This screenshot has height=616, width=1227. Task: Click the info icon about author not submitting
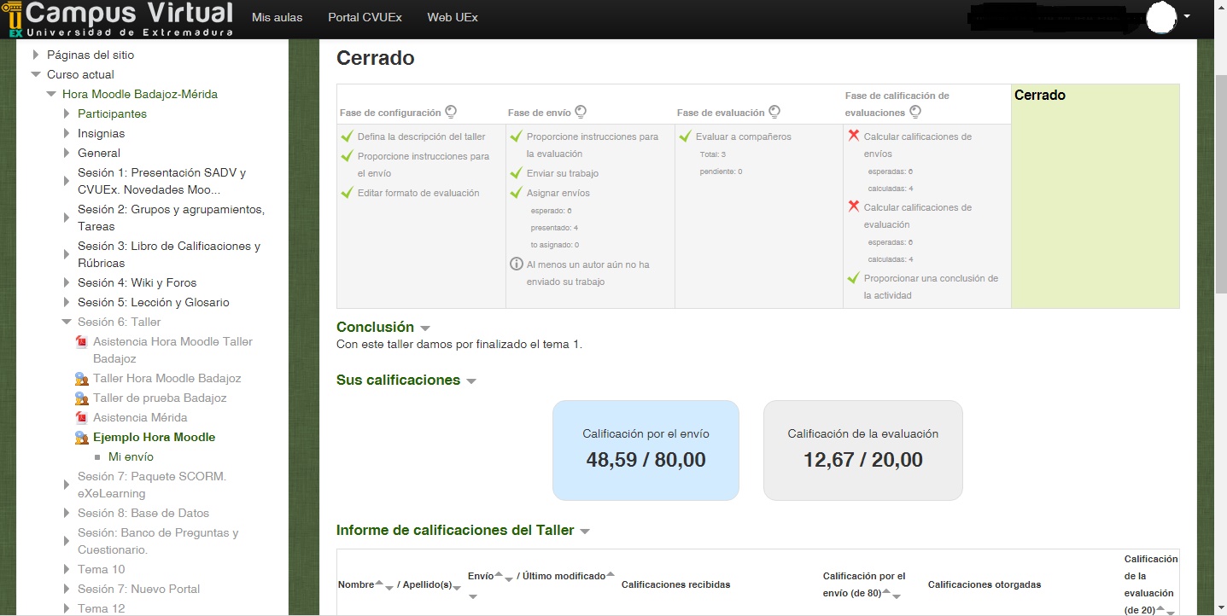click(x=516, y=264)
